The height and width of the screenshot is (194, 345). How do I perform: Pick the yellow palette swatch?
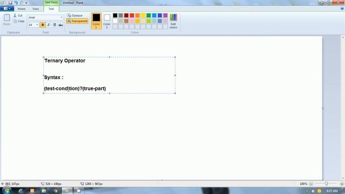(143, 16)
